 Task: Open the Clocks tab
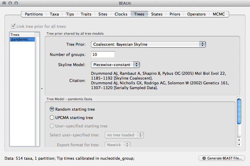(x=121, y=14)
